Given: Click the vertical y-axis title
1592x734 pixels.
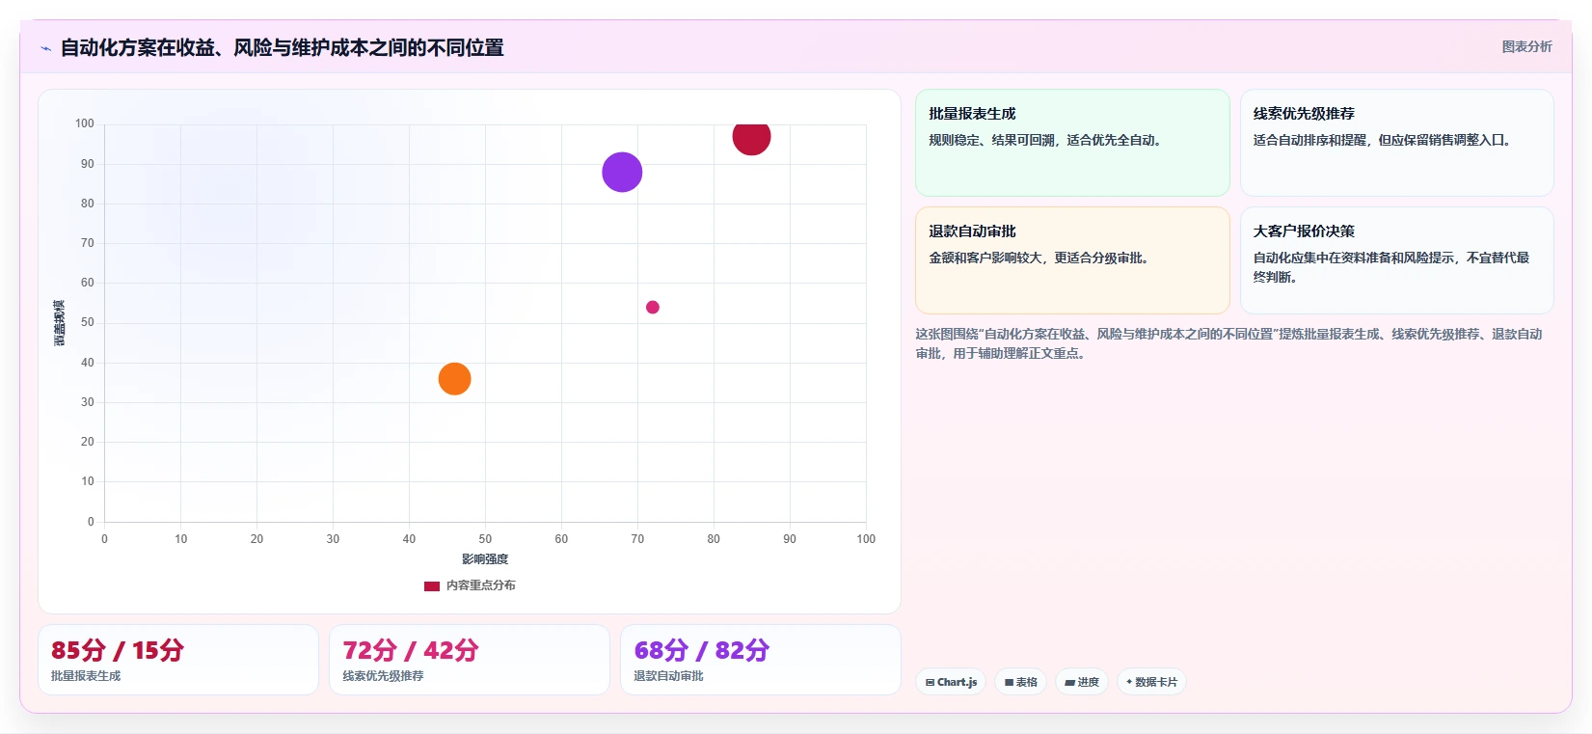Looking at the screenshot, I should [x=60, y=323].
